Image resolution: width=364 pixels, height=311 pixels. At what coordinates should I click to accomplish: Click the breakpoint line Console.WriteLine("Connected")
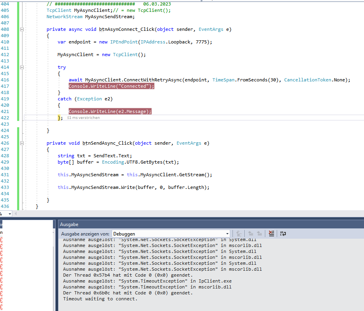click(x=111, y=86)
